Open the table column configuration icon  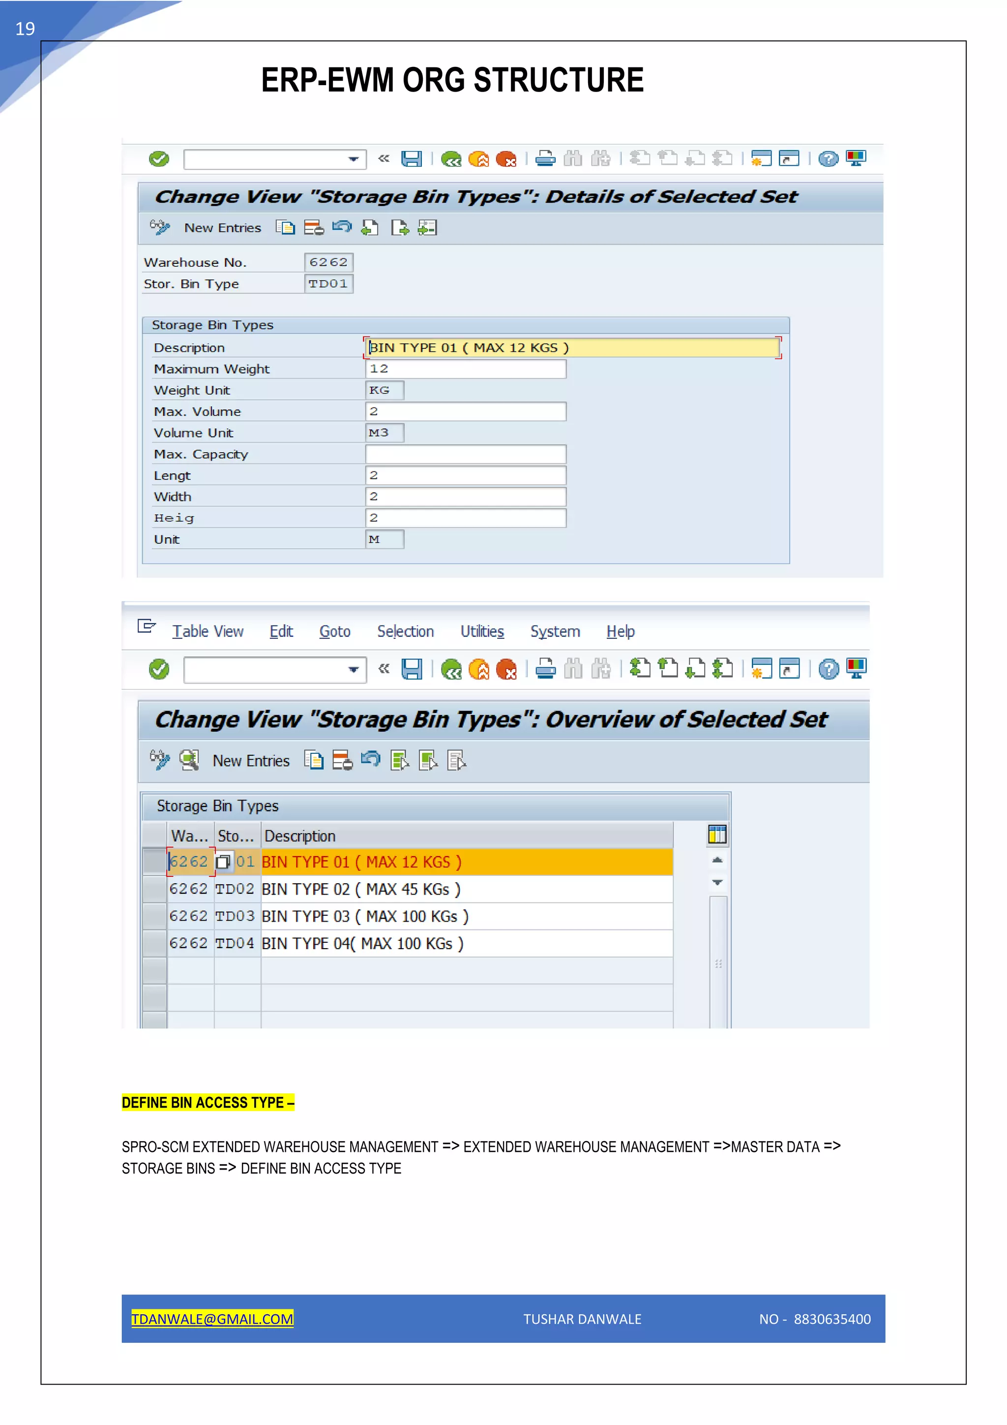[717, 835]
